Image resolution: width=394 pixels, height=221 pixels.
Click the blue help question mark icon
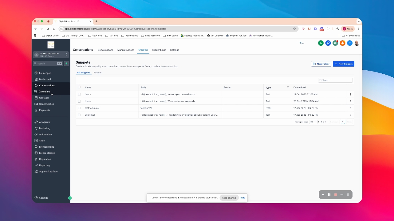coord(349,43)
